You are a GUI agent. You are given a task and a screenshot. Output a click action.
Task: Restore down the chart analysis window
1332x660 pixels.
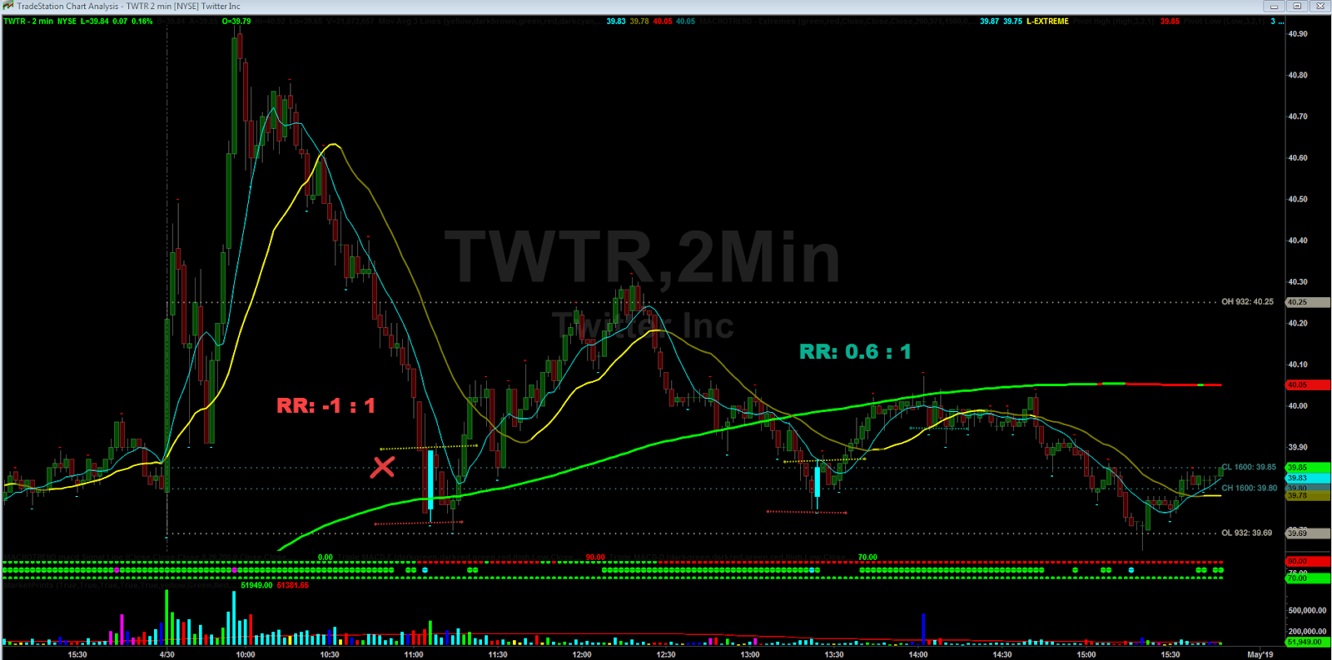(x=1297, y=6)
